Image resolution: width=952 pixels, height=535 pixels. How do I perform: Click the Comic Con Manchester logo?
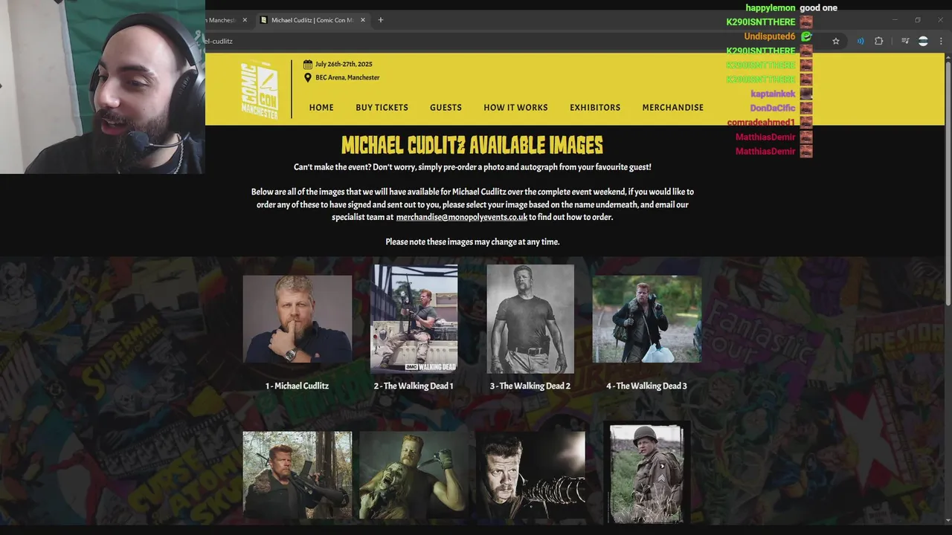[260, 89]
